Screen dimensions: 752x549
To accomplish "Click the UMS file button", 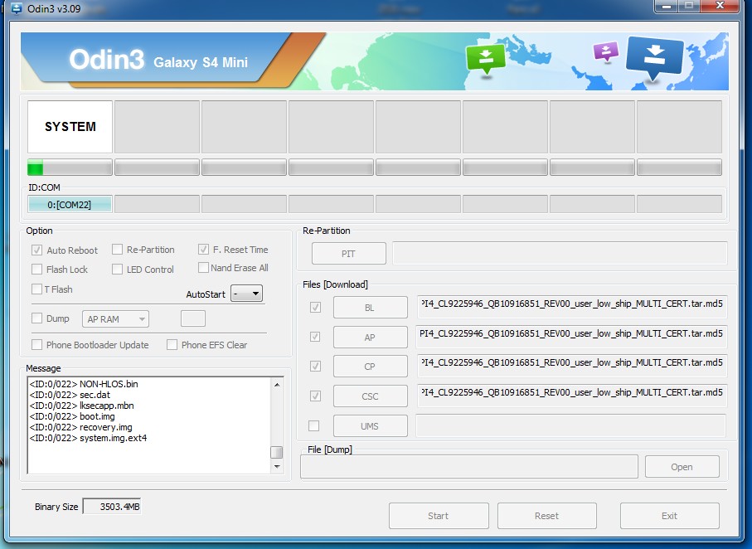I will (x=371, y=426).
